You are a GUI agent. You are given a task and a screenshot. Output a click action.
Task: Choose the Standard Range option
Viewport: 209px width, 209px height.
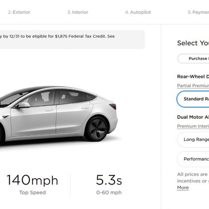(193, 99)
